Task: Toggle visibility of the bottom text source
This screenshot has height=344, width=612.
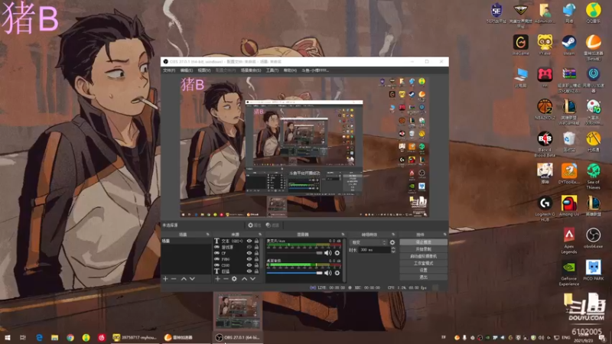Action: [249, 271]
